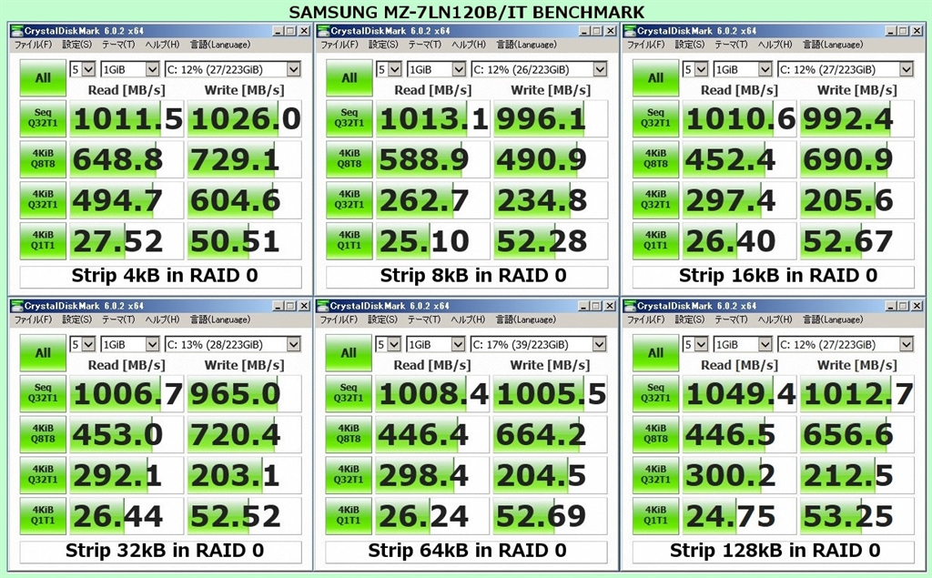
Task: Select read value 1049.4
Action: (x=739, y=393)
